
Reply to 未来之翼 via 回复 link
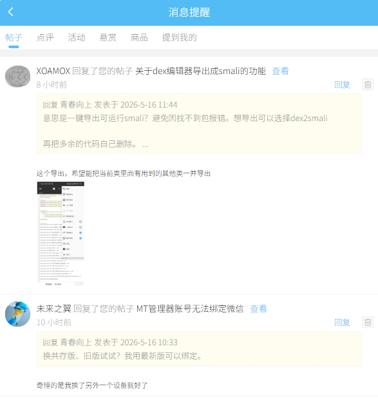coord(342,322)
